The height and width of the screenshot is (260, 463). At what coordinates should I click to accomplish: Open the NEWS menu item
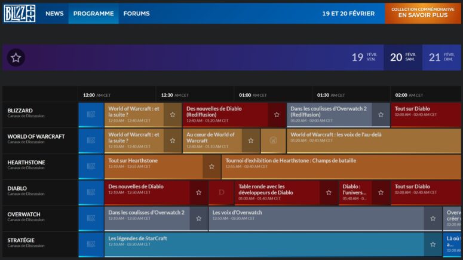point(54,13)
